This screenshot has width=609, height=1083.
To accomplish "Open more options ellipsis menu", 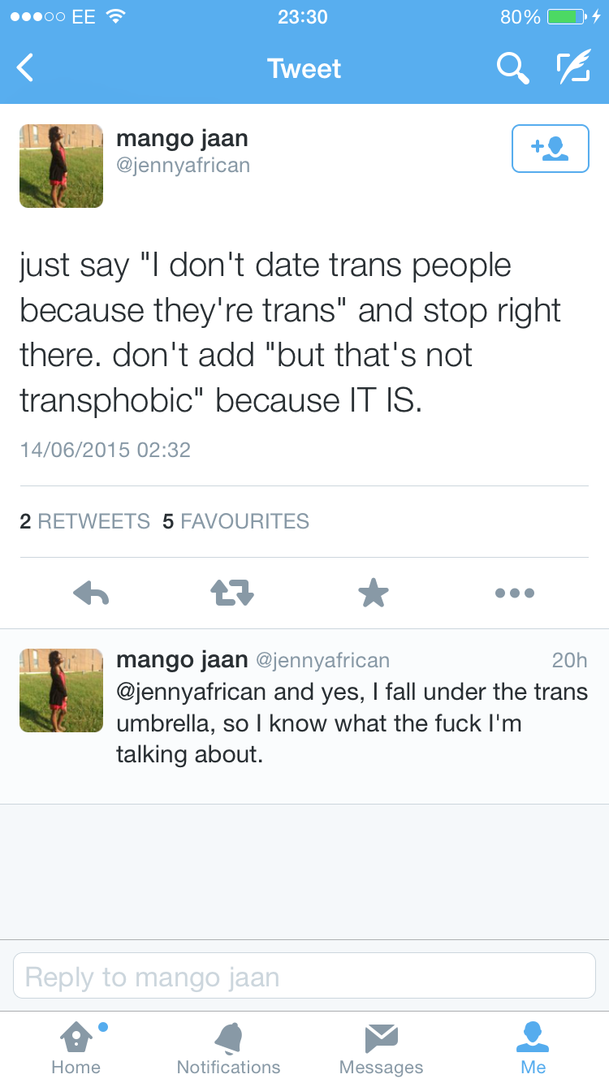I will 514,593.
